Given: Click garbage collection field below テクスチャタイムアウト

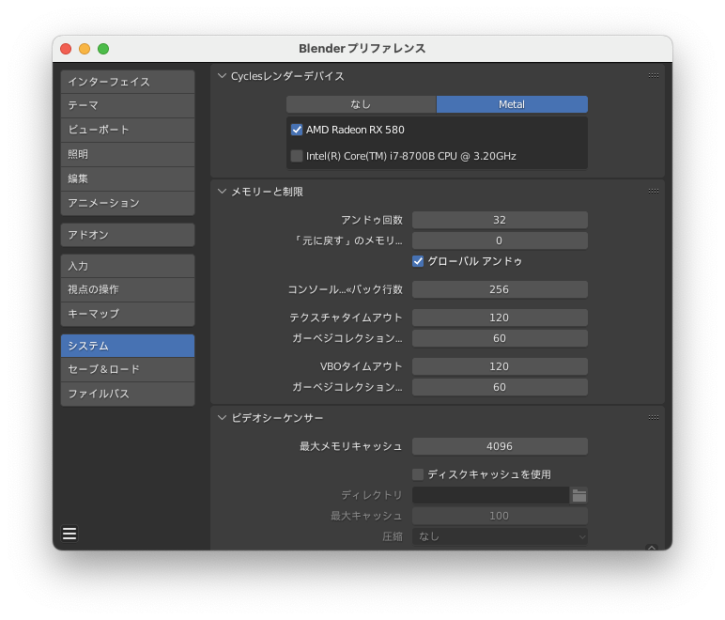Looking at the screenshot, I should click(x=500, y=338).
